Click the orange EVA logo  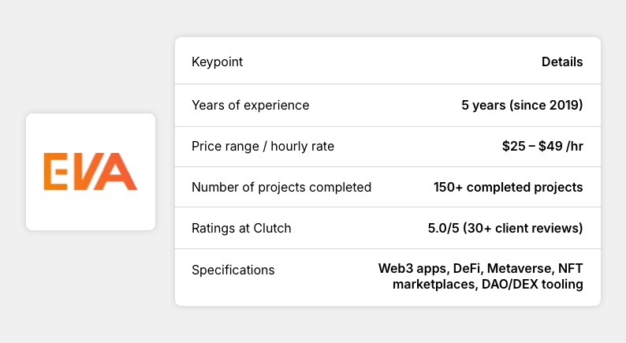90,172
